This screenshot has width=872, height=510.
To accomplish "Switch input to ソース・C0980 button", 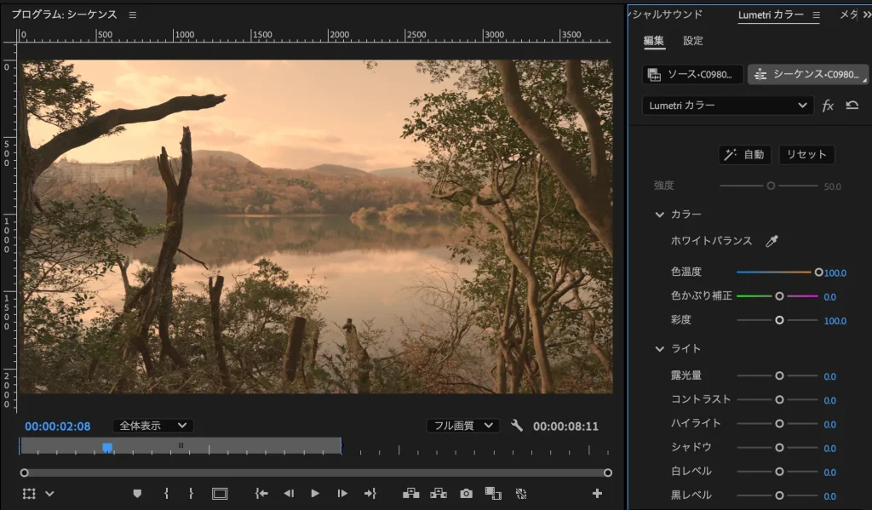I will click(691, 74).
